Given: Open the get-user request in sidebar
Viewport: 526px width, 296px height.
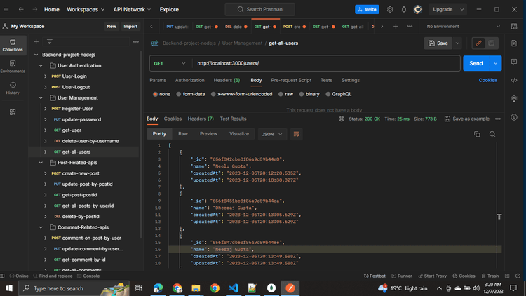Looking at the screenshot, I should coord(72,130).
